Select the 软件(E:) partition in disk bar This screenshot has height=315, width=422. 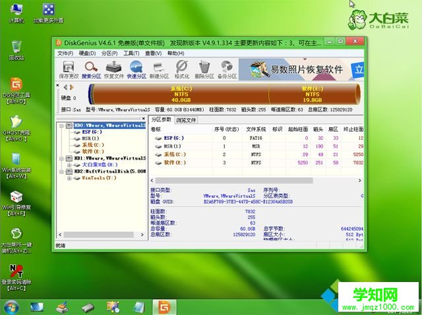(x=312, y=94)
